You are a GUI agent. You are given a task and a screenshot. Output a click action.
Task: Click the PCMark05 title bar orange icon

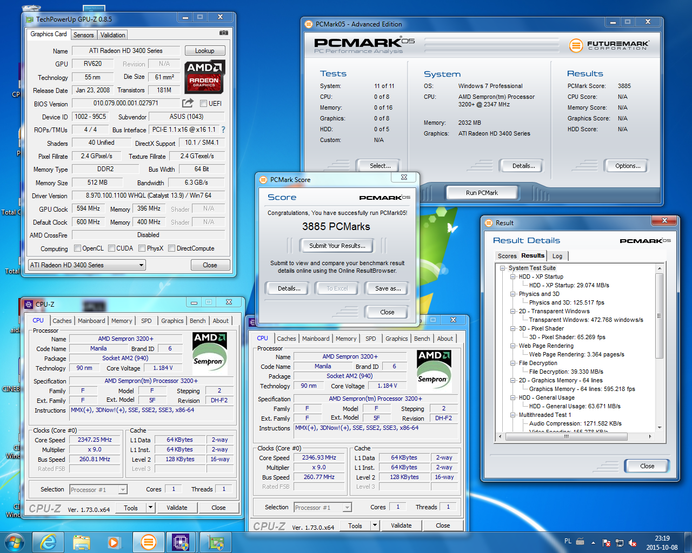pos(309,24)
